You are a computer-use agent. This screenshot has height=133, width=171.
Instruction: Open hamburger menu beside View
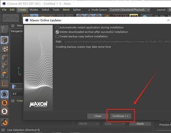(x=13, y=26)
